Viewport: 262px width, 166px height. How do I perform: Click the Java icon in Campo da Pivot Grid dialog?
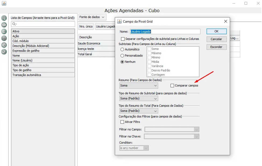tap(119, 21)
